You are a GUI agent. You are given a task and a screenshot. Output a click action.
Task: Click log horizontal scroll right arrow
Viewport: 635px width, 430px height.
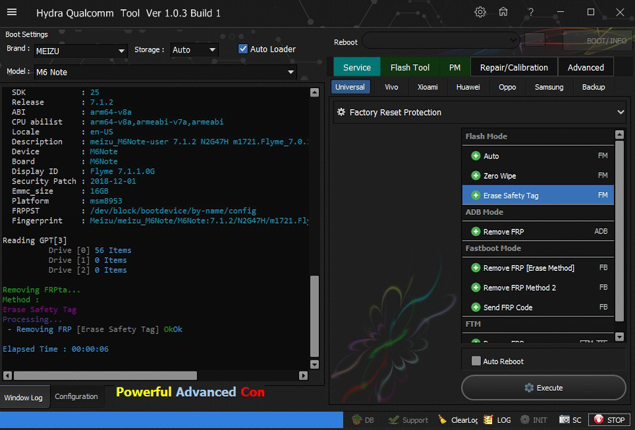303,376
